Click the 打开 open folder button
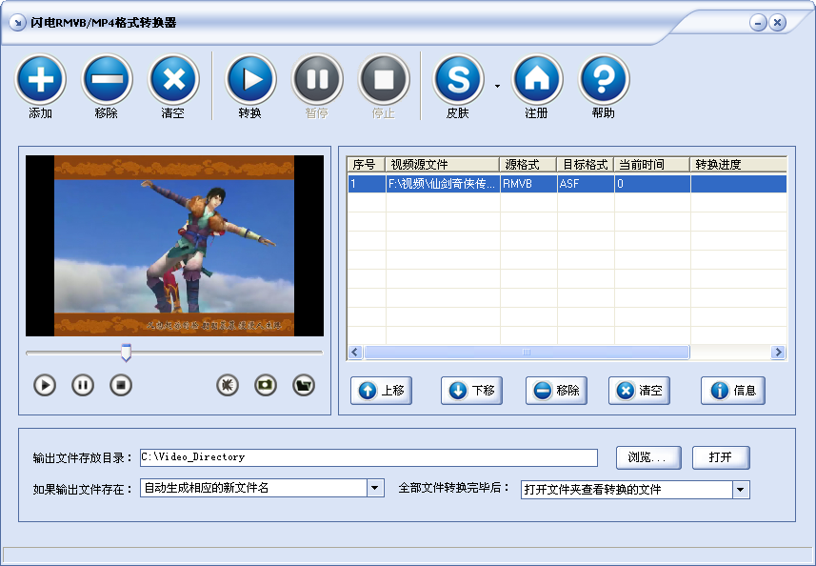This screenshot has width=816, height=566. pyautogui.click(x=721, y=457)
